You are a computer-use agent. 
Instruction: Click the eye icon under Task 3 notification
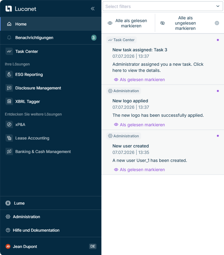point(116,80)
